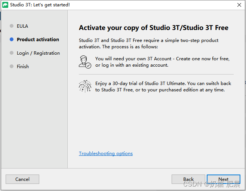The height and width of the screenshot is (191, 246).
Task: Click the fireworks trial icon
Action: (x=85, y=86)
